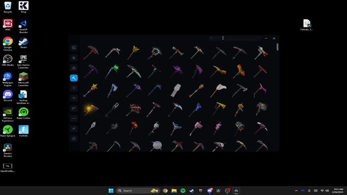Pick the glowing green star pickaxe
347x195 pixels.
[x=112, y=71]
